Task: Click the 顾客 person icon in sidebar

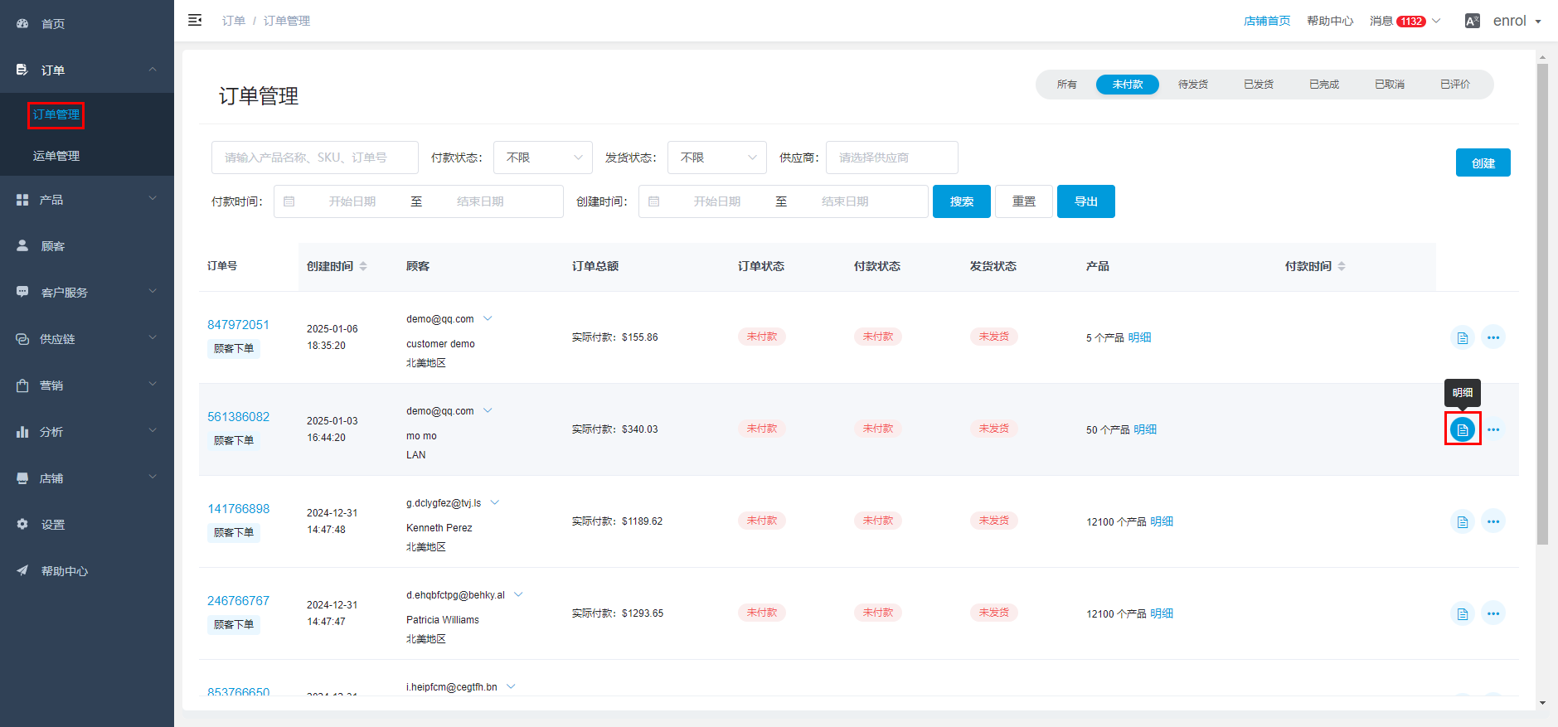Action: coord(22,245)
